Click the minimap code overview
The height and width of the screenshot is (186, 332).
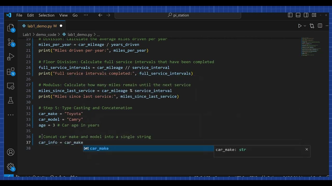coord(311,47)
